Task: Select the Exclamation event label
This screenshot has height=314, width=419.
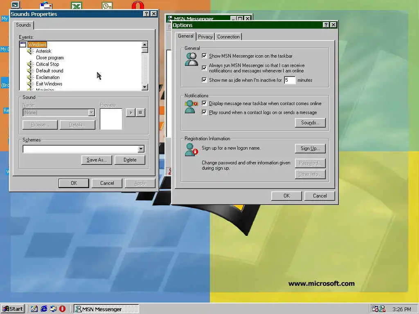Action: 47,77
